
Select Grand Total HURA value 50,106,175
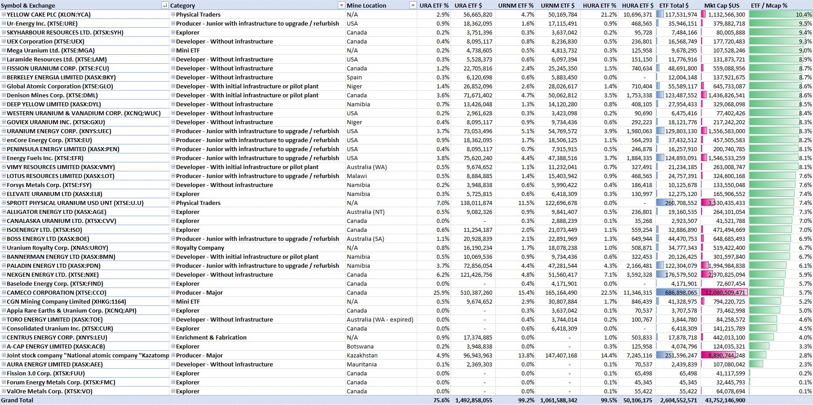638,400
